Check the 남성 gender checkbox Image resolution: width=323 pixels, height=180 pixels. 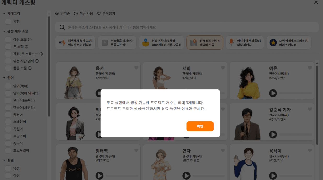(x=8, y=168)
